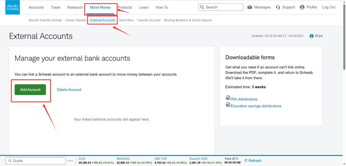346x166 pixels.
Task: Click the green Add Account button
Action: [x=30, y=90]
